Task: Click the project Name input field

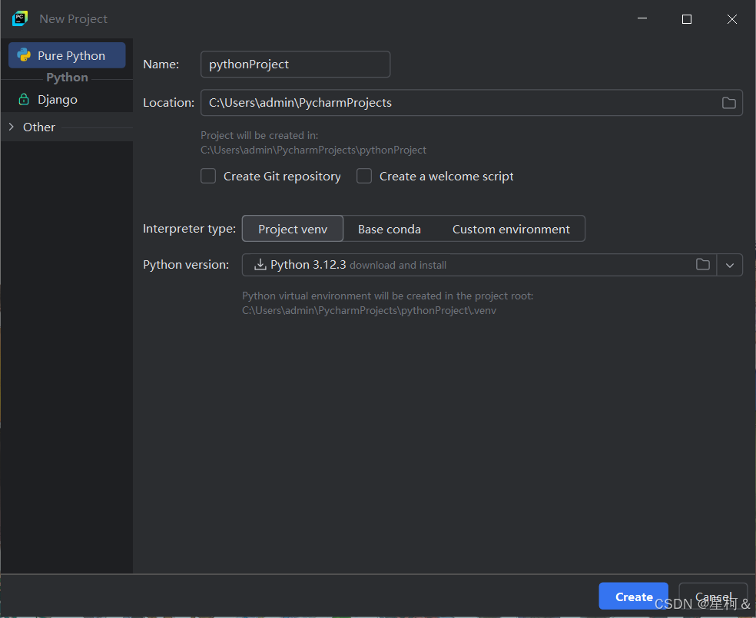Action: 295,64
